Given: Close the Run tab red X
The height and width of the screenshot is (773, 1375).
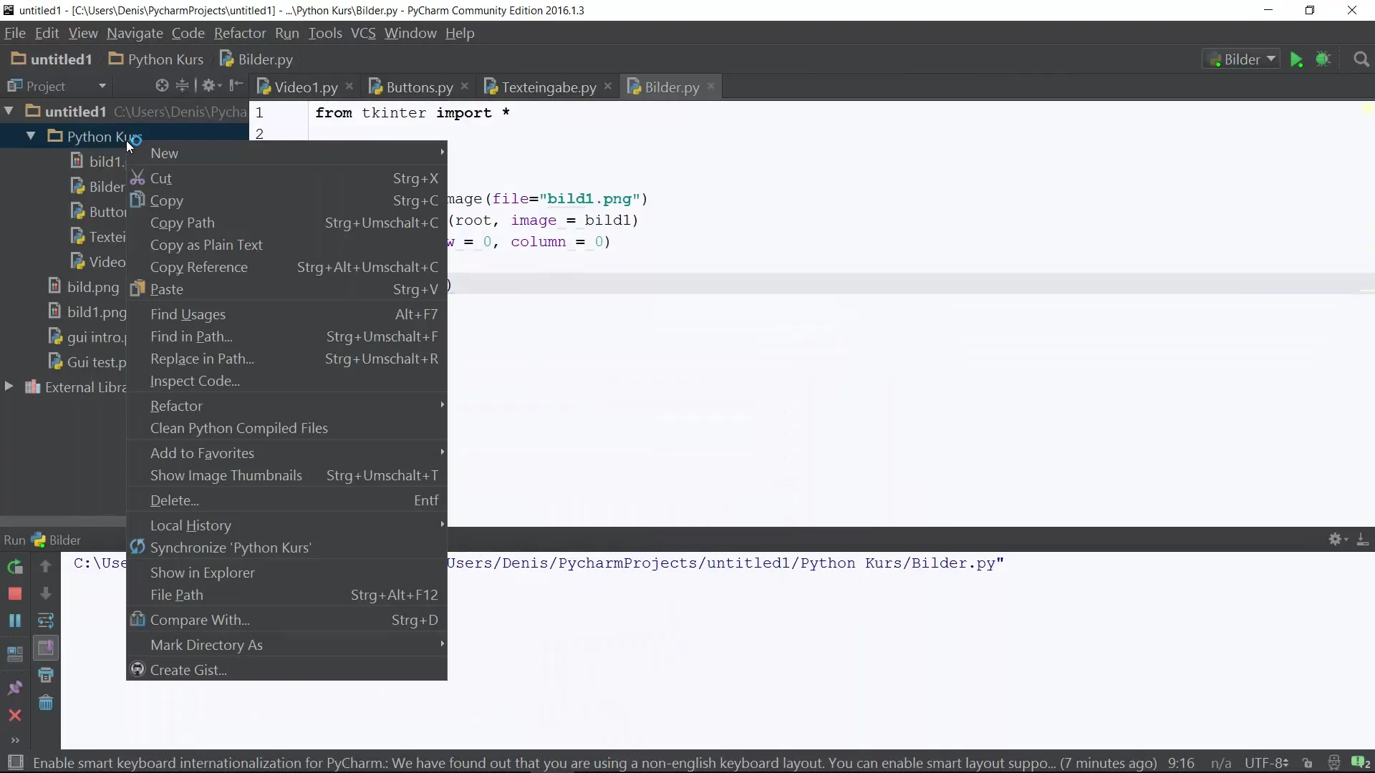Looking at the screenshot, I should pos(15,715).
